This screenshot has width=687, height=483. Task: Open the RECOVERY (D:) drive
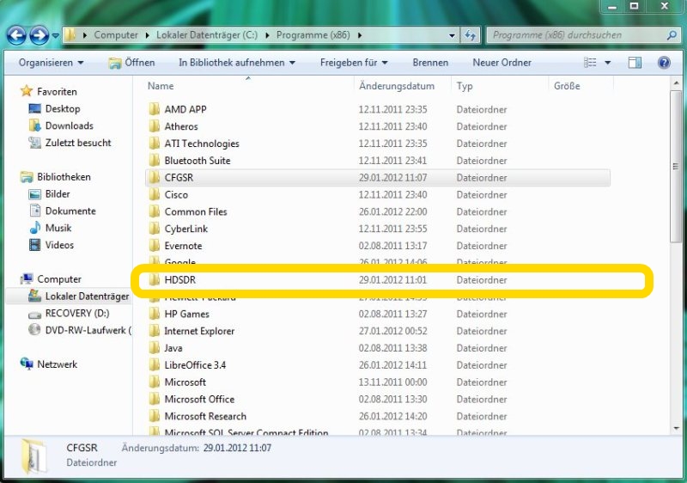(x=76, y=313)
